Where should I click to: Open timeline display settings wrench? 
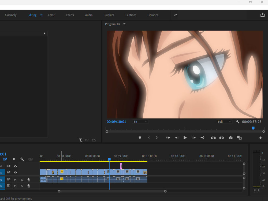tap(22, 159)
